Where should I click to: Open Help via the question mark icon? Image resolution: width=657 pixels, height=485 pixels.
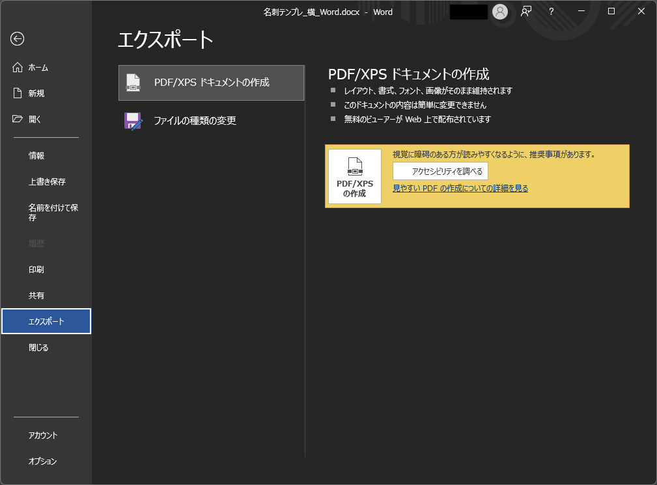551,12
